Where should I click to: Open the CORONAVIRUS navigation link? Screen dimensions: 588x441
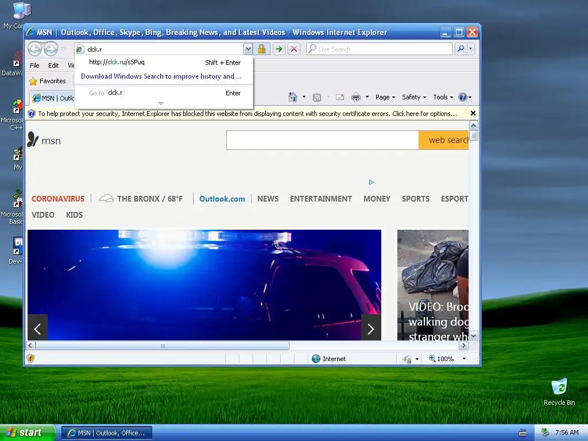point(58,199)
